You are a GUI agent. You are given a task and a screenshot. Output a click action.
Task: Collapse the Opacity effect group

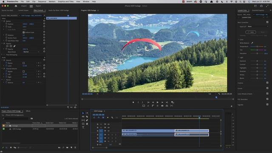click(2, 43)
